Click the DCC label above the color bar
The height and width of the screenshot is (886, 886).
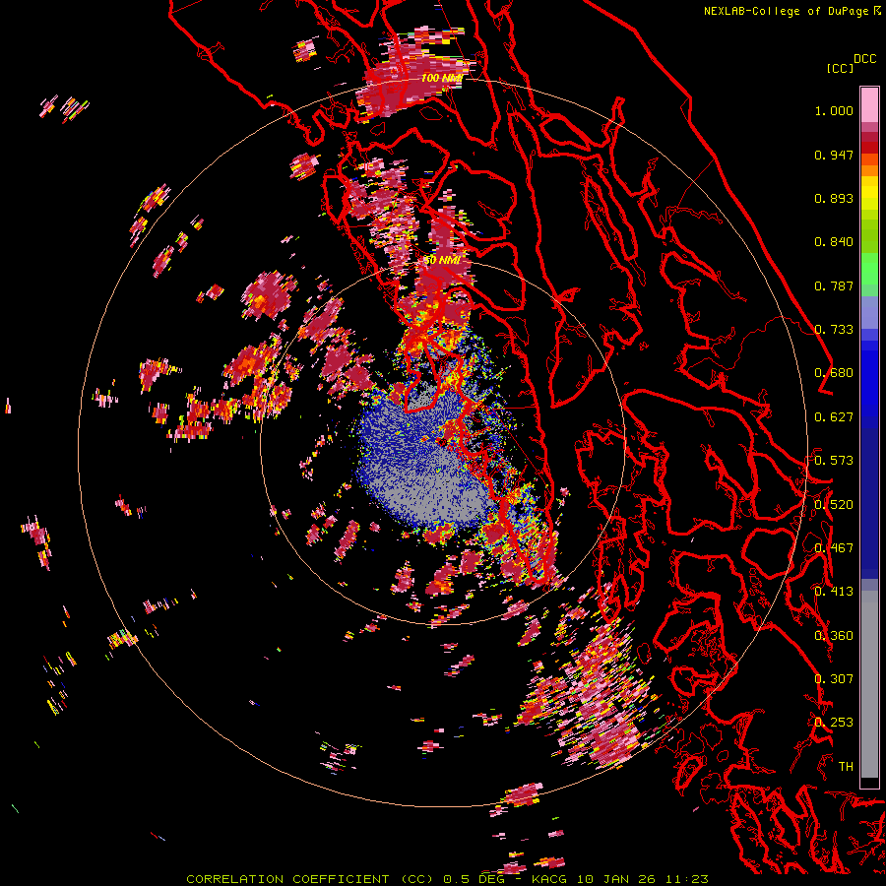[x=865, y=59]
